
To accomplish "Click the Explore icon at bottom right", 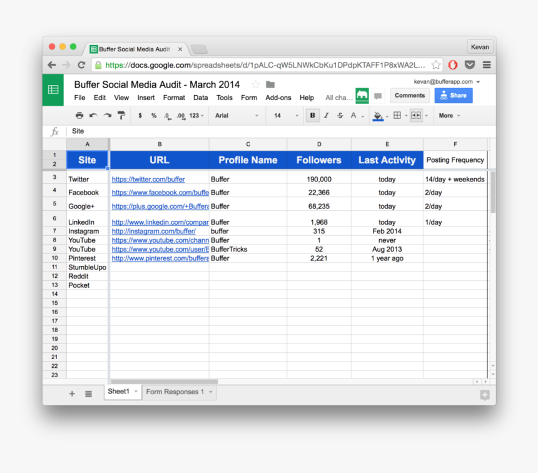I will [x=484, y=395].
